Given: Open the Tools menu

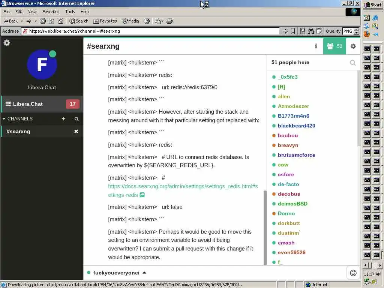Looking at the screenshot, I should point(70,12).
